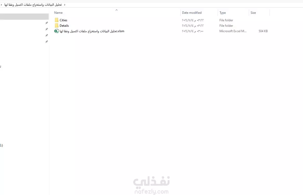This screenshot has height=195, width=303.
Task: Select the xlsm workbook file name
Action: (92, 31)
